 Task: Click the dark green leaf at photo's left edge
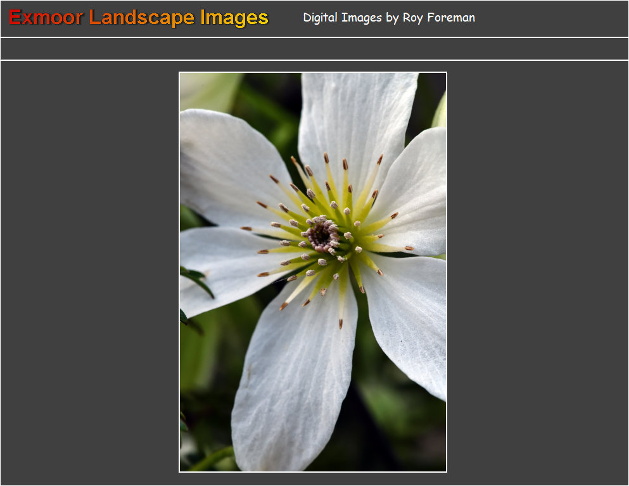(x=196, y=281)
